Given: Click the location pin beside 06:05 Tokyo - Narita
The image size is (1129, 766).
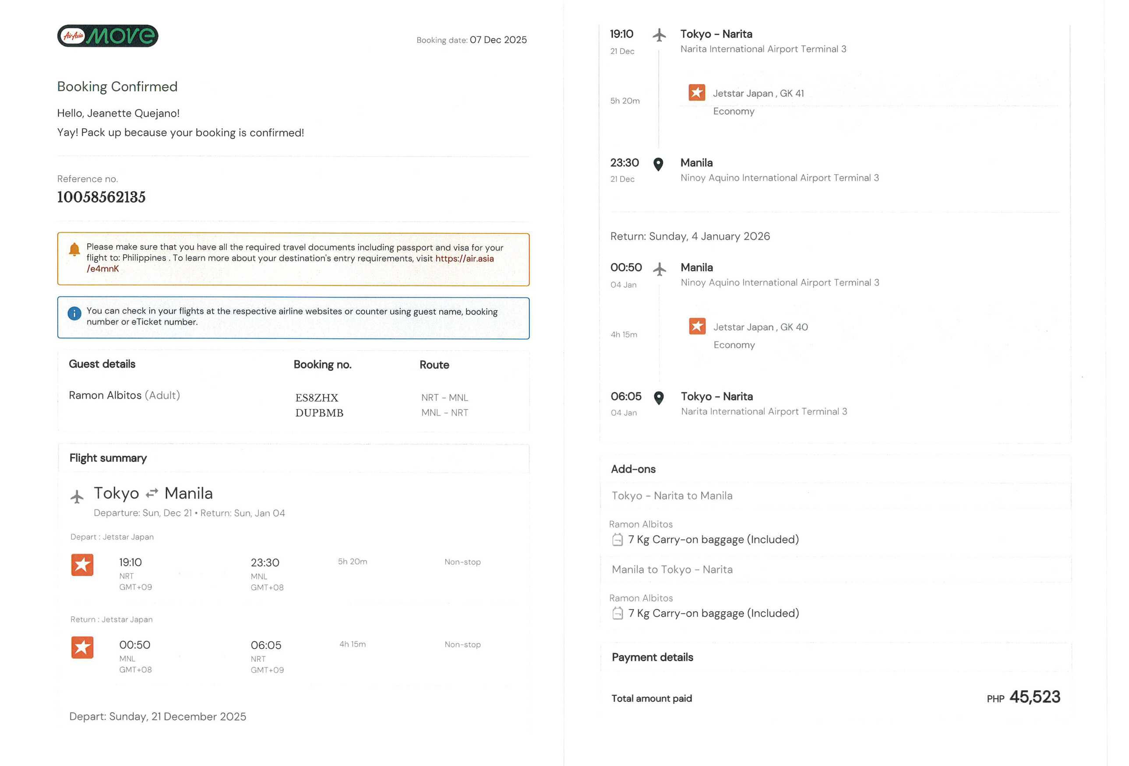Looking at the screenshot, I should tap(659, 398).
